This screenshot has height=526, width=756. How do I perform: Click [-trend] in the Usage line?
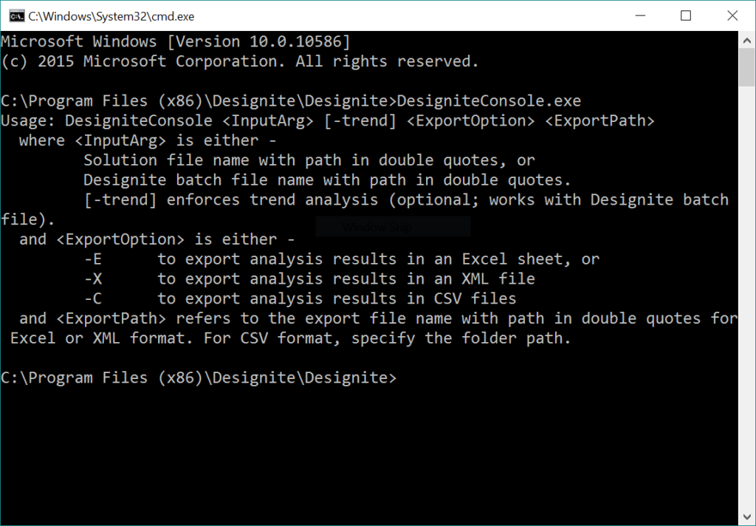tap(356, 120)
